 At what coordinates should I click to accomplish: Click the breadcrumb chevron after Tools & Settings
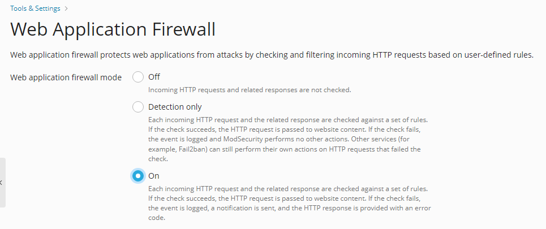click(x=66, y=8)
